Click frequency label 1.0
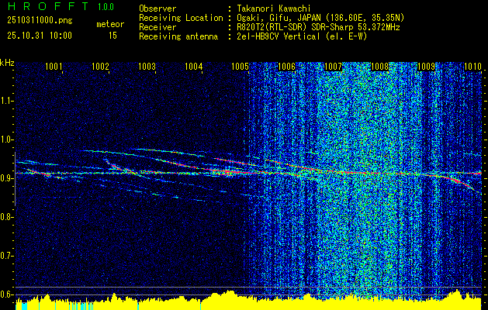Viewport: 488px width, 310px height. [x=5, y=139]
